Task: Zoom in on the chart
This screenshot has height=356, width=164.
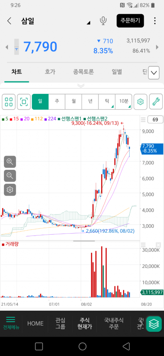Action: click(10, 162)
